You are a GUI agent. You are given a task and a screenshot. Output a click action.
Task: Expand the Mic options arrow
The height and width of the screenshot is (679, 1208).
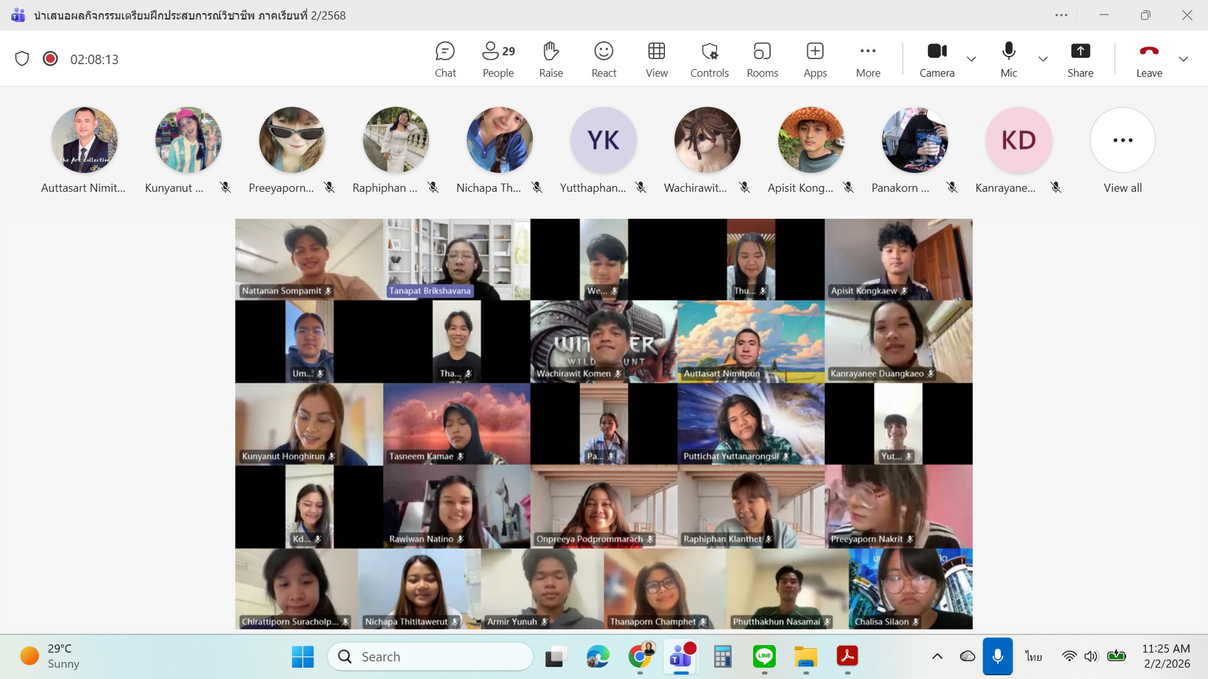[x=1043, y=59]
